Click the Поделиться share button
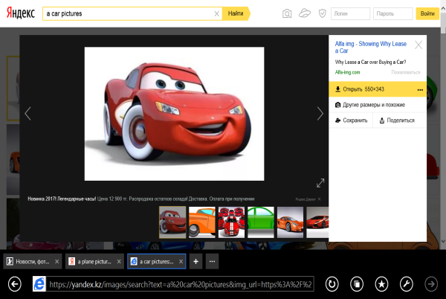 (397, 120)
